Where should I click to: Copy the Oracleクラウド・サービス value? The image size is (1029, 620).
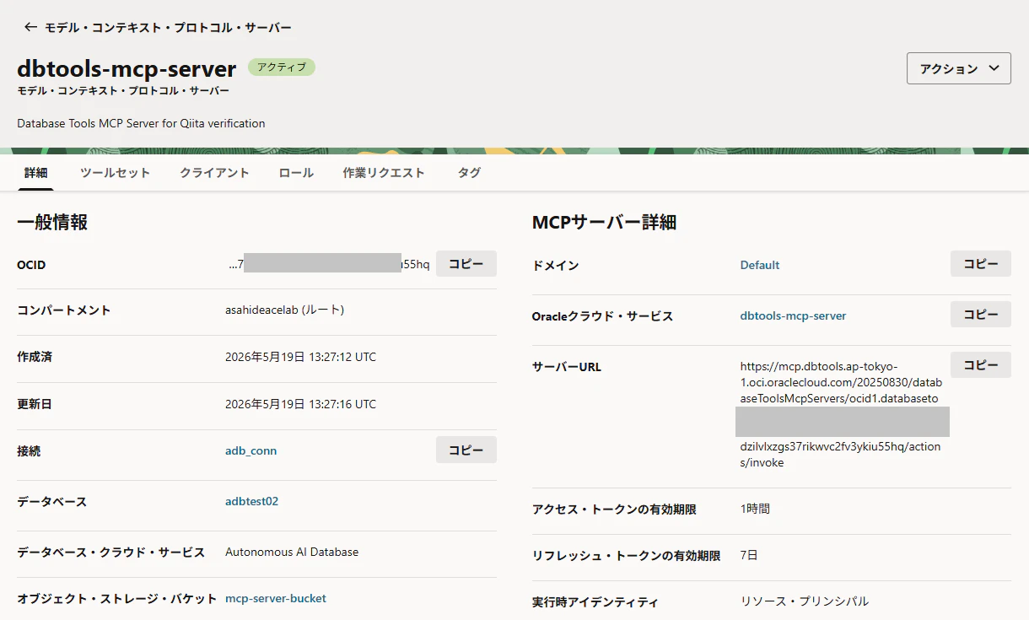click(x=981, y=315)
